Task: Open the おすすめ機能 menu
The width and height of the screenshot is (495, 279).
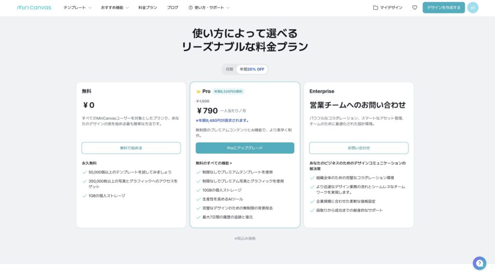Action: [112, 8]
